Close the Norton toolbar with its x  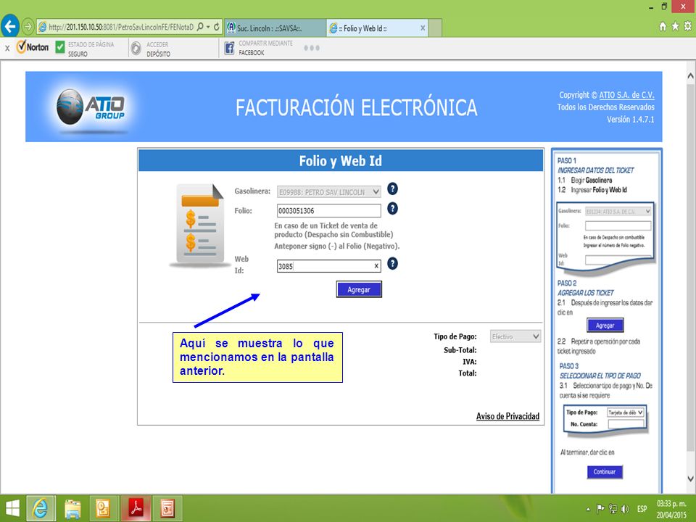pos(7,48)
